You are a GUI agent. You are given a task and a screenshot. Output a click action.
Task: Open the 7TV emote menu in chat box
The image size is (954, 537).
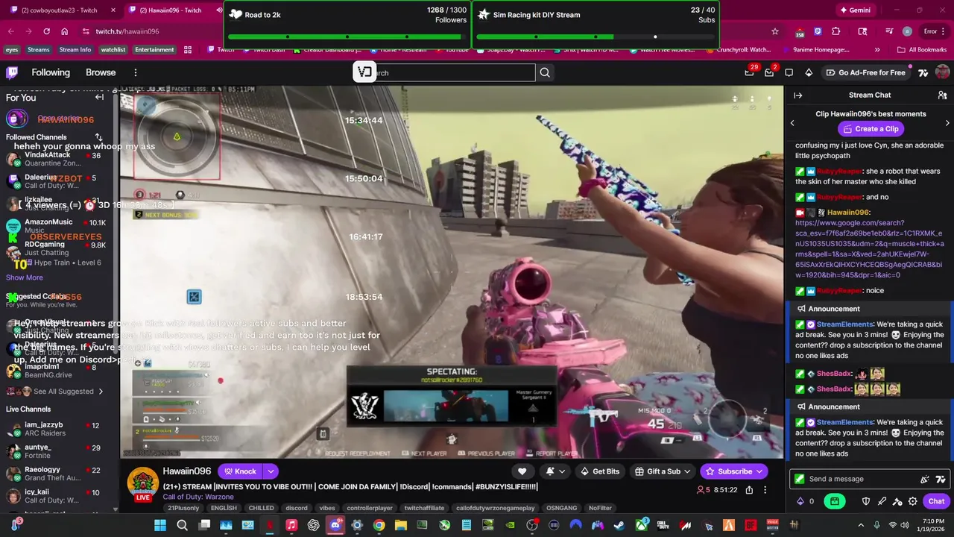[x=941, y=480]
